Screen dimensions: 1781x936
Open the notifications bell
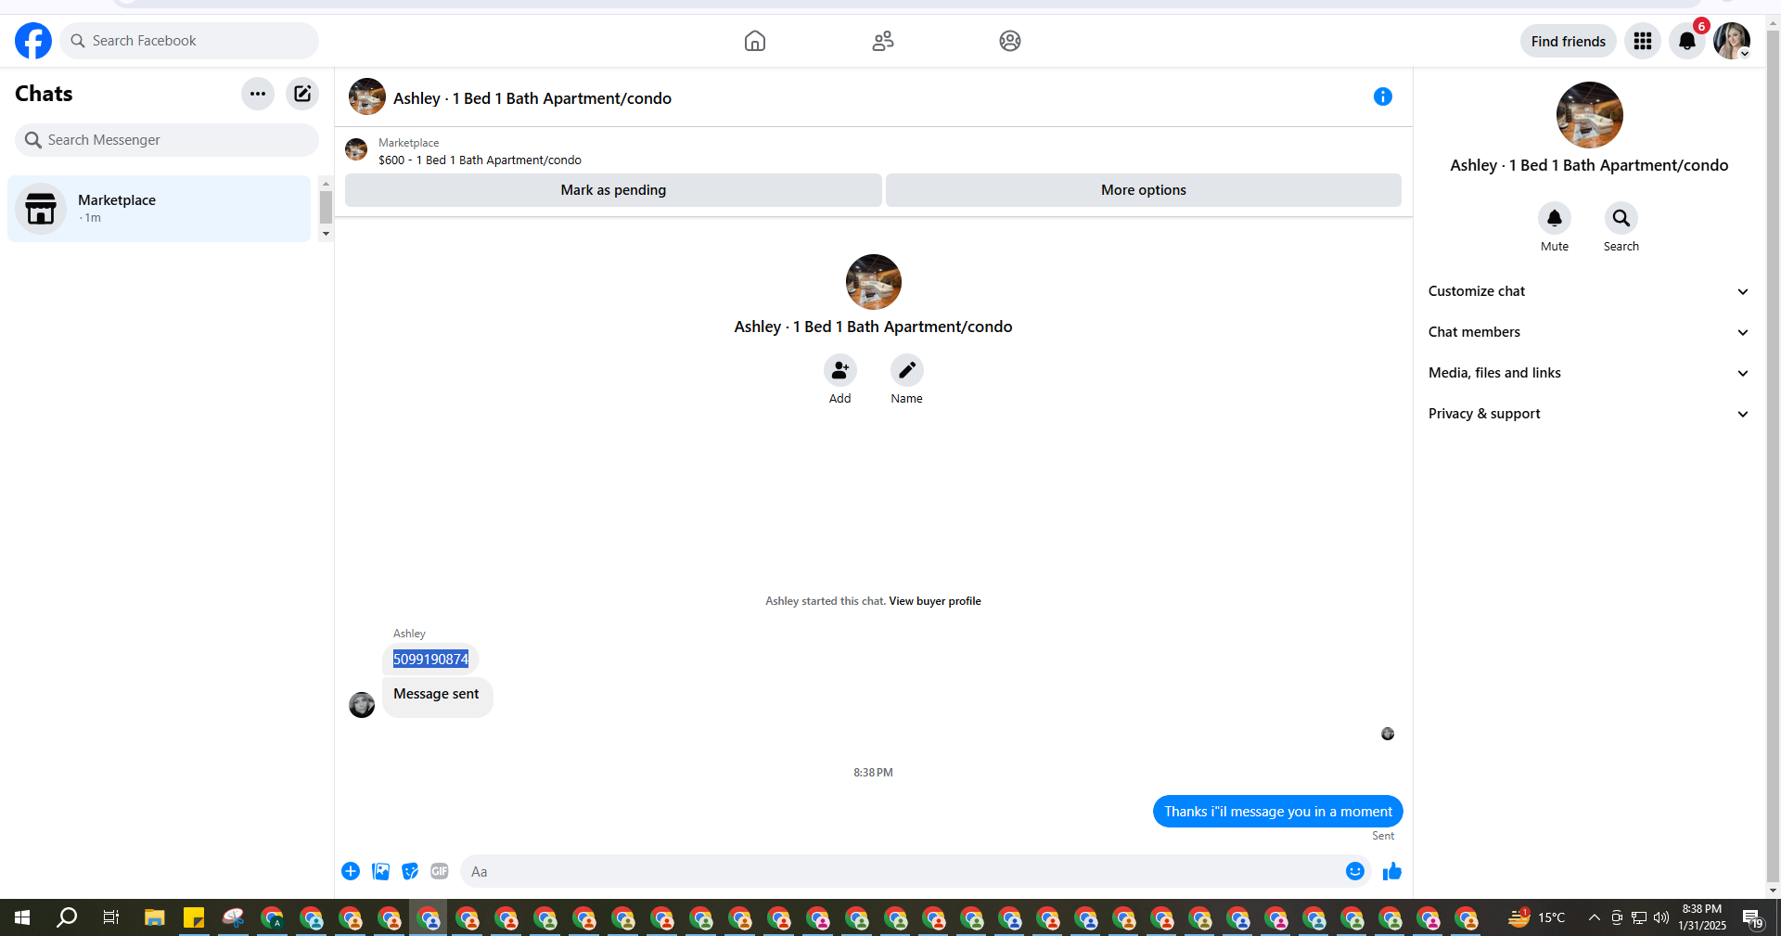click(1687, 41)
